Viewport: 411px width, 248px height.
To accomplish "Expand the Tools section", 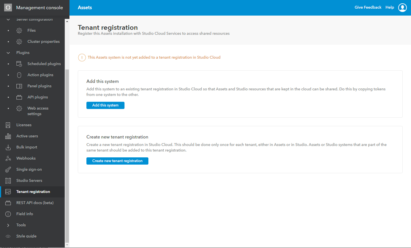I will [x=8, y=225].
